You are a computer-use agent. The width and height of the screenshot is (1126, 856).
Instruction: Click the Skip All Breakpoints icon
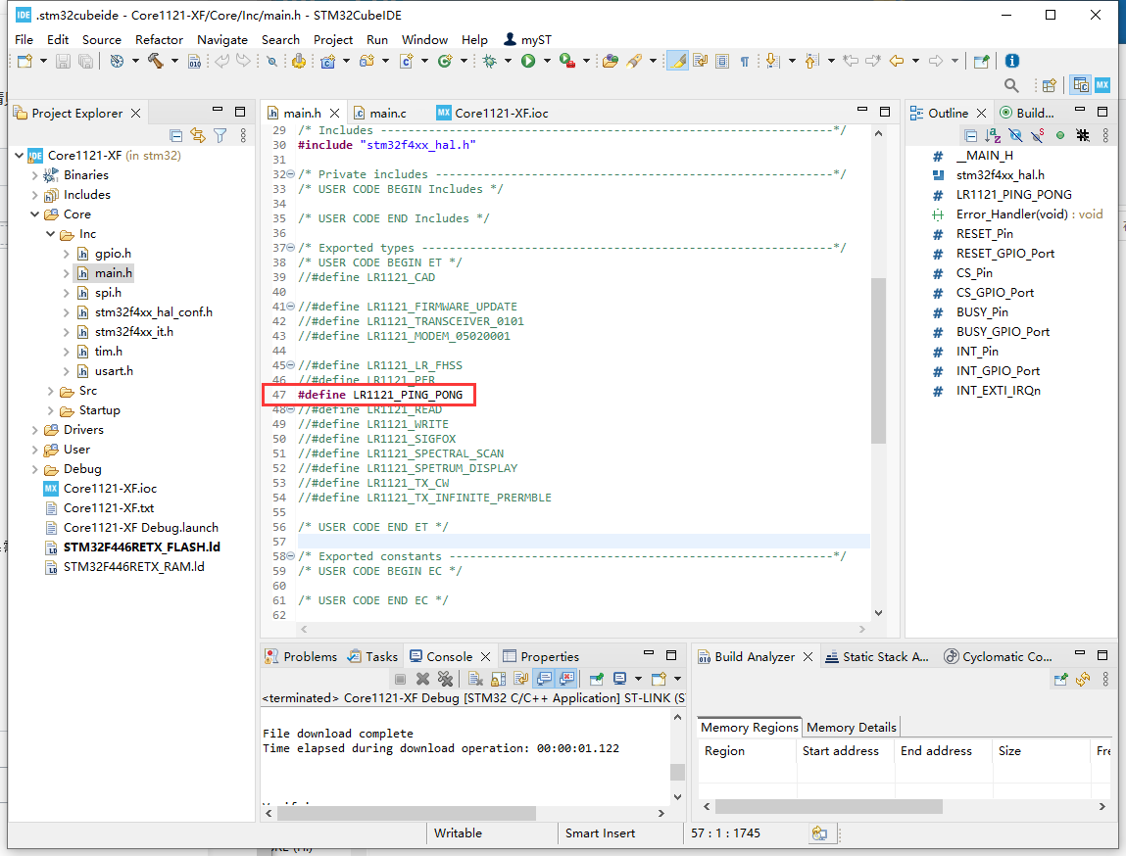click(272, 61)
